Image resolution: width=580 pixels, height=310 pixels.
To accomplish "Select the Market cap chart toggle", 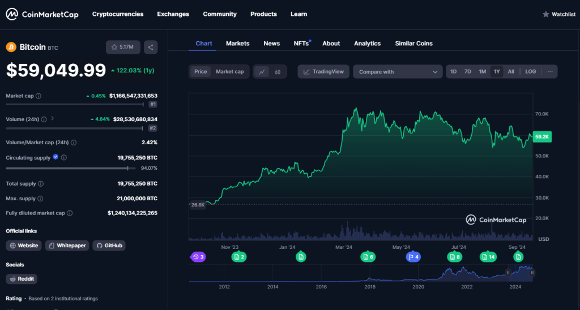I will pos(230,72).
